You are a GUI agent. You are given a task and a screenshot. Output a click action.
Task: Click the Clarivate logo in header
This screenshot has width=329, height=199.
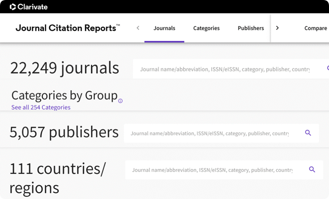[x=28, y=7]
